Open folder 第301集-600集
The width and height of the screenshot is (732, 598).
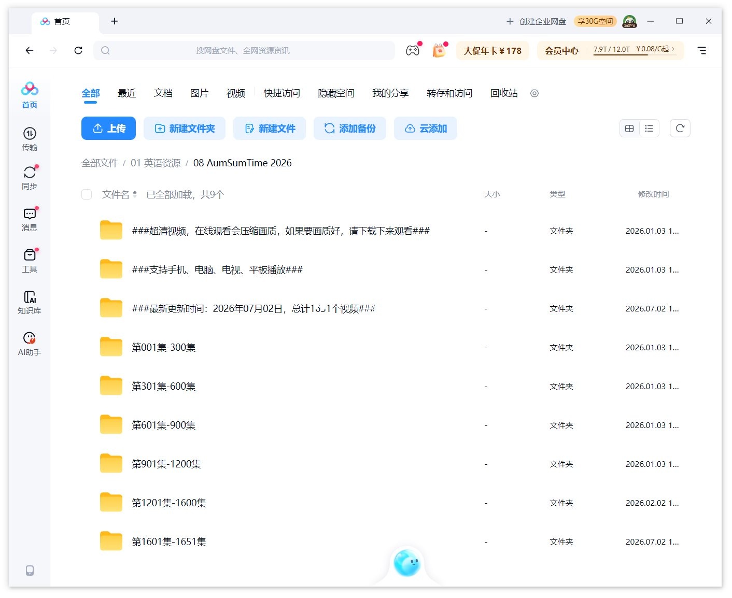point(164,386)
